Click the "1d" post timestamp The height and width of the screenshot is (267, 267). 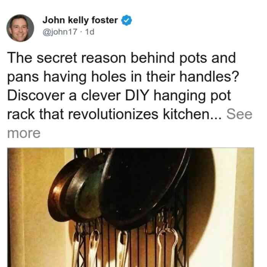[x=90, y=32]
